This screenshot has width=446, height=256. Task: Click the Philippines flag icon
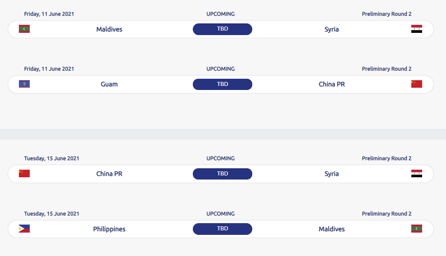pos(24,229)
